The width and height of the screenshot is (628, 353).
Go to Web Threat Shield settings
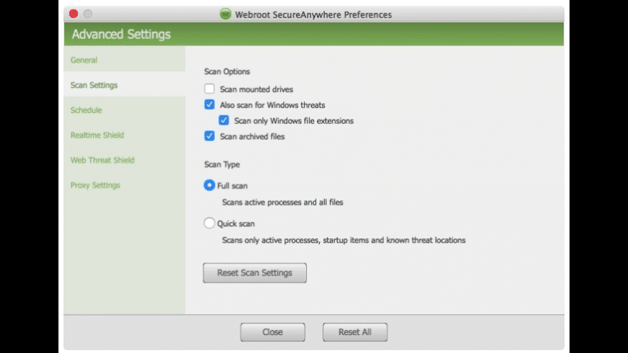(124, 160)
